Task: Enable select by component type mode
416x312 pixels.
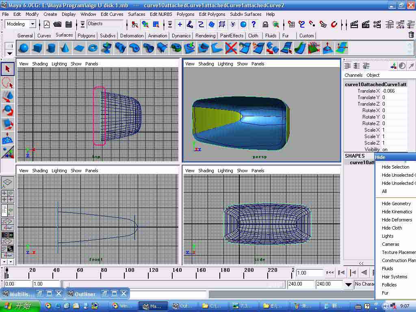Action: pyautogui.click(x=156, y=24)
